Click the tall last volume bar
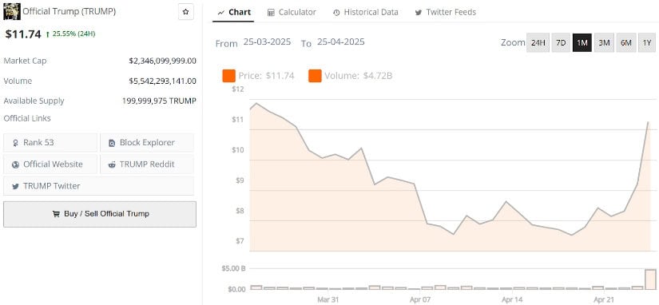 point(650,279)
